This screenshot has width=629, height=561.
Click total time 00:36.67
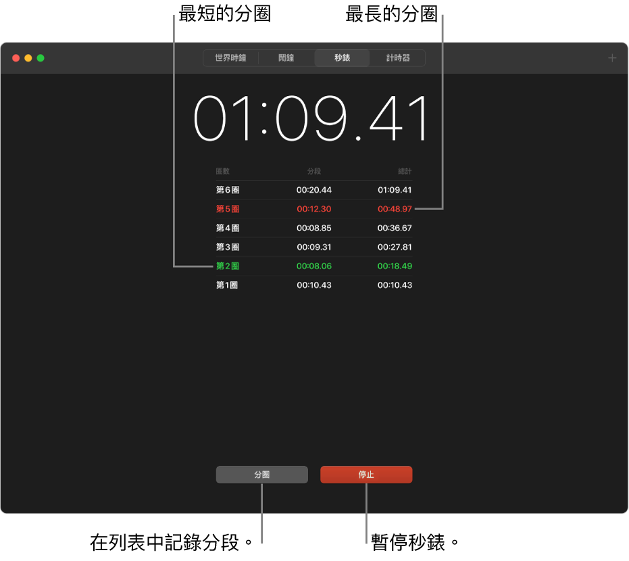395,228
